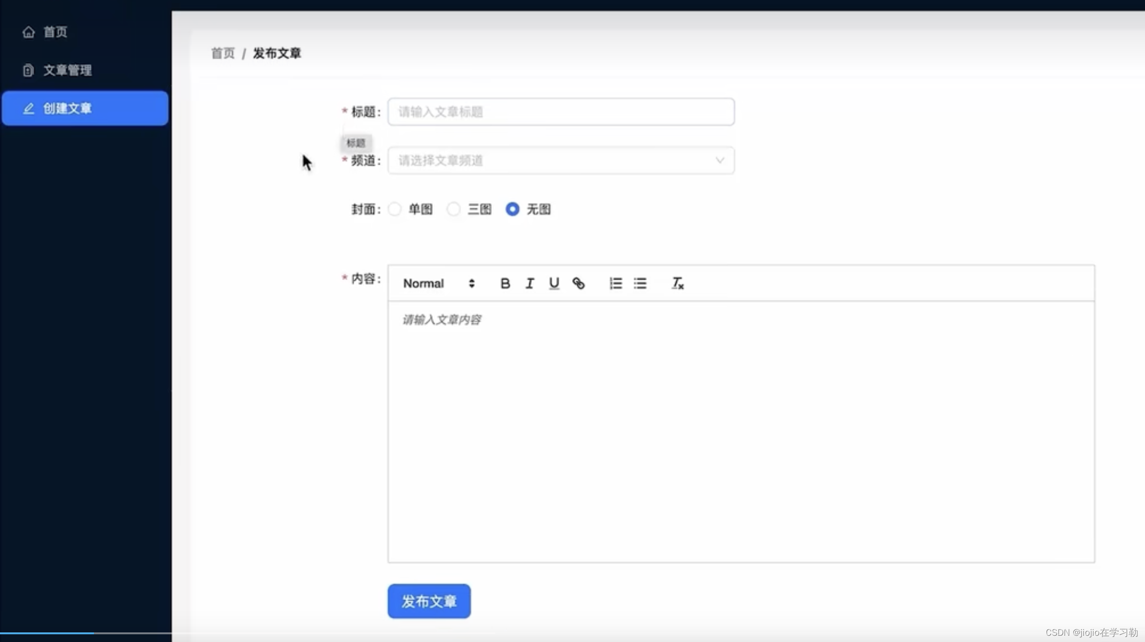Select the 无图 cover option

tap(512, 209)
